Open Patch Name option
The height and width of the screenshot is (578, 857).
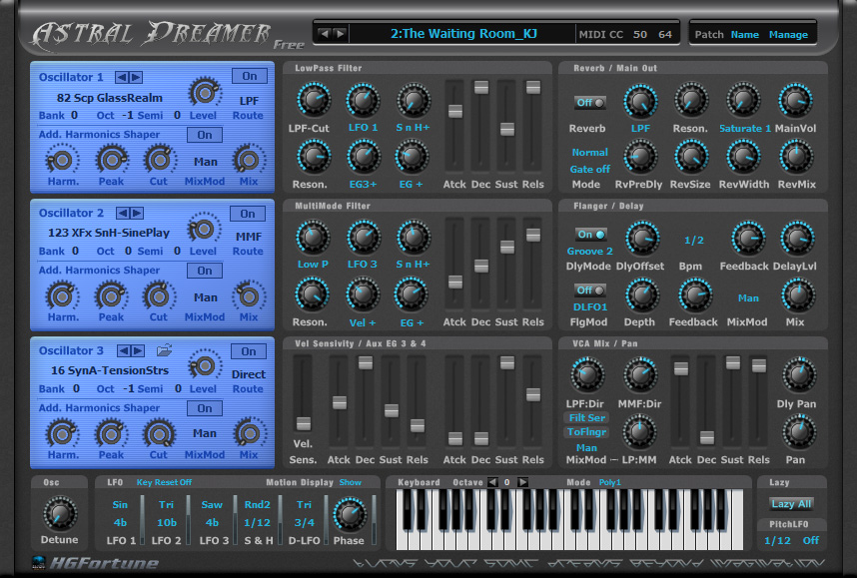tap(745, 34)
